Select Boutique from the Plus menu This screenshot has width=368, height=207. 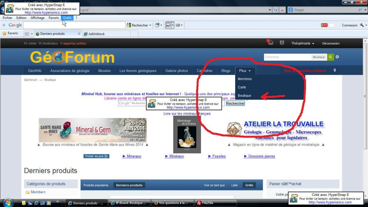coord(244,96)
